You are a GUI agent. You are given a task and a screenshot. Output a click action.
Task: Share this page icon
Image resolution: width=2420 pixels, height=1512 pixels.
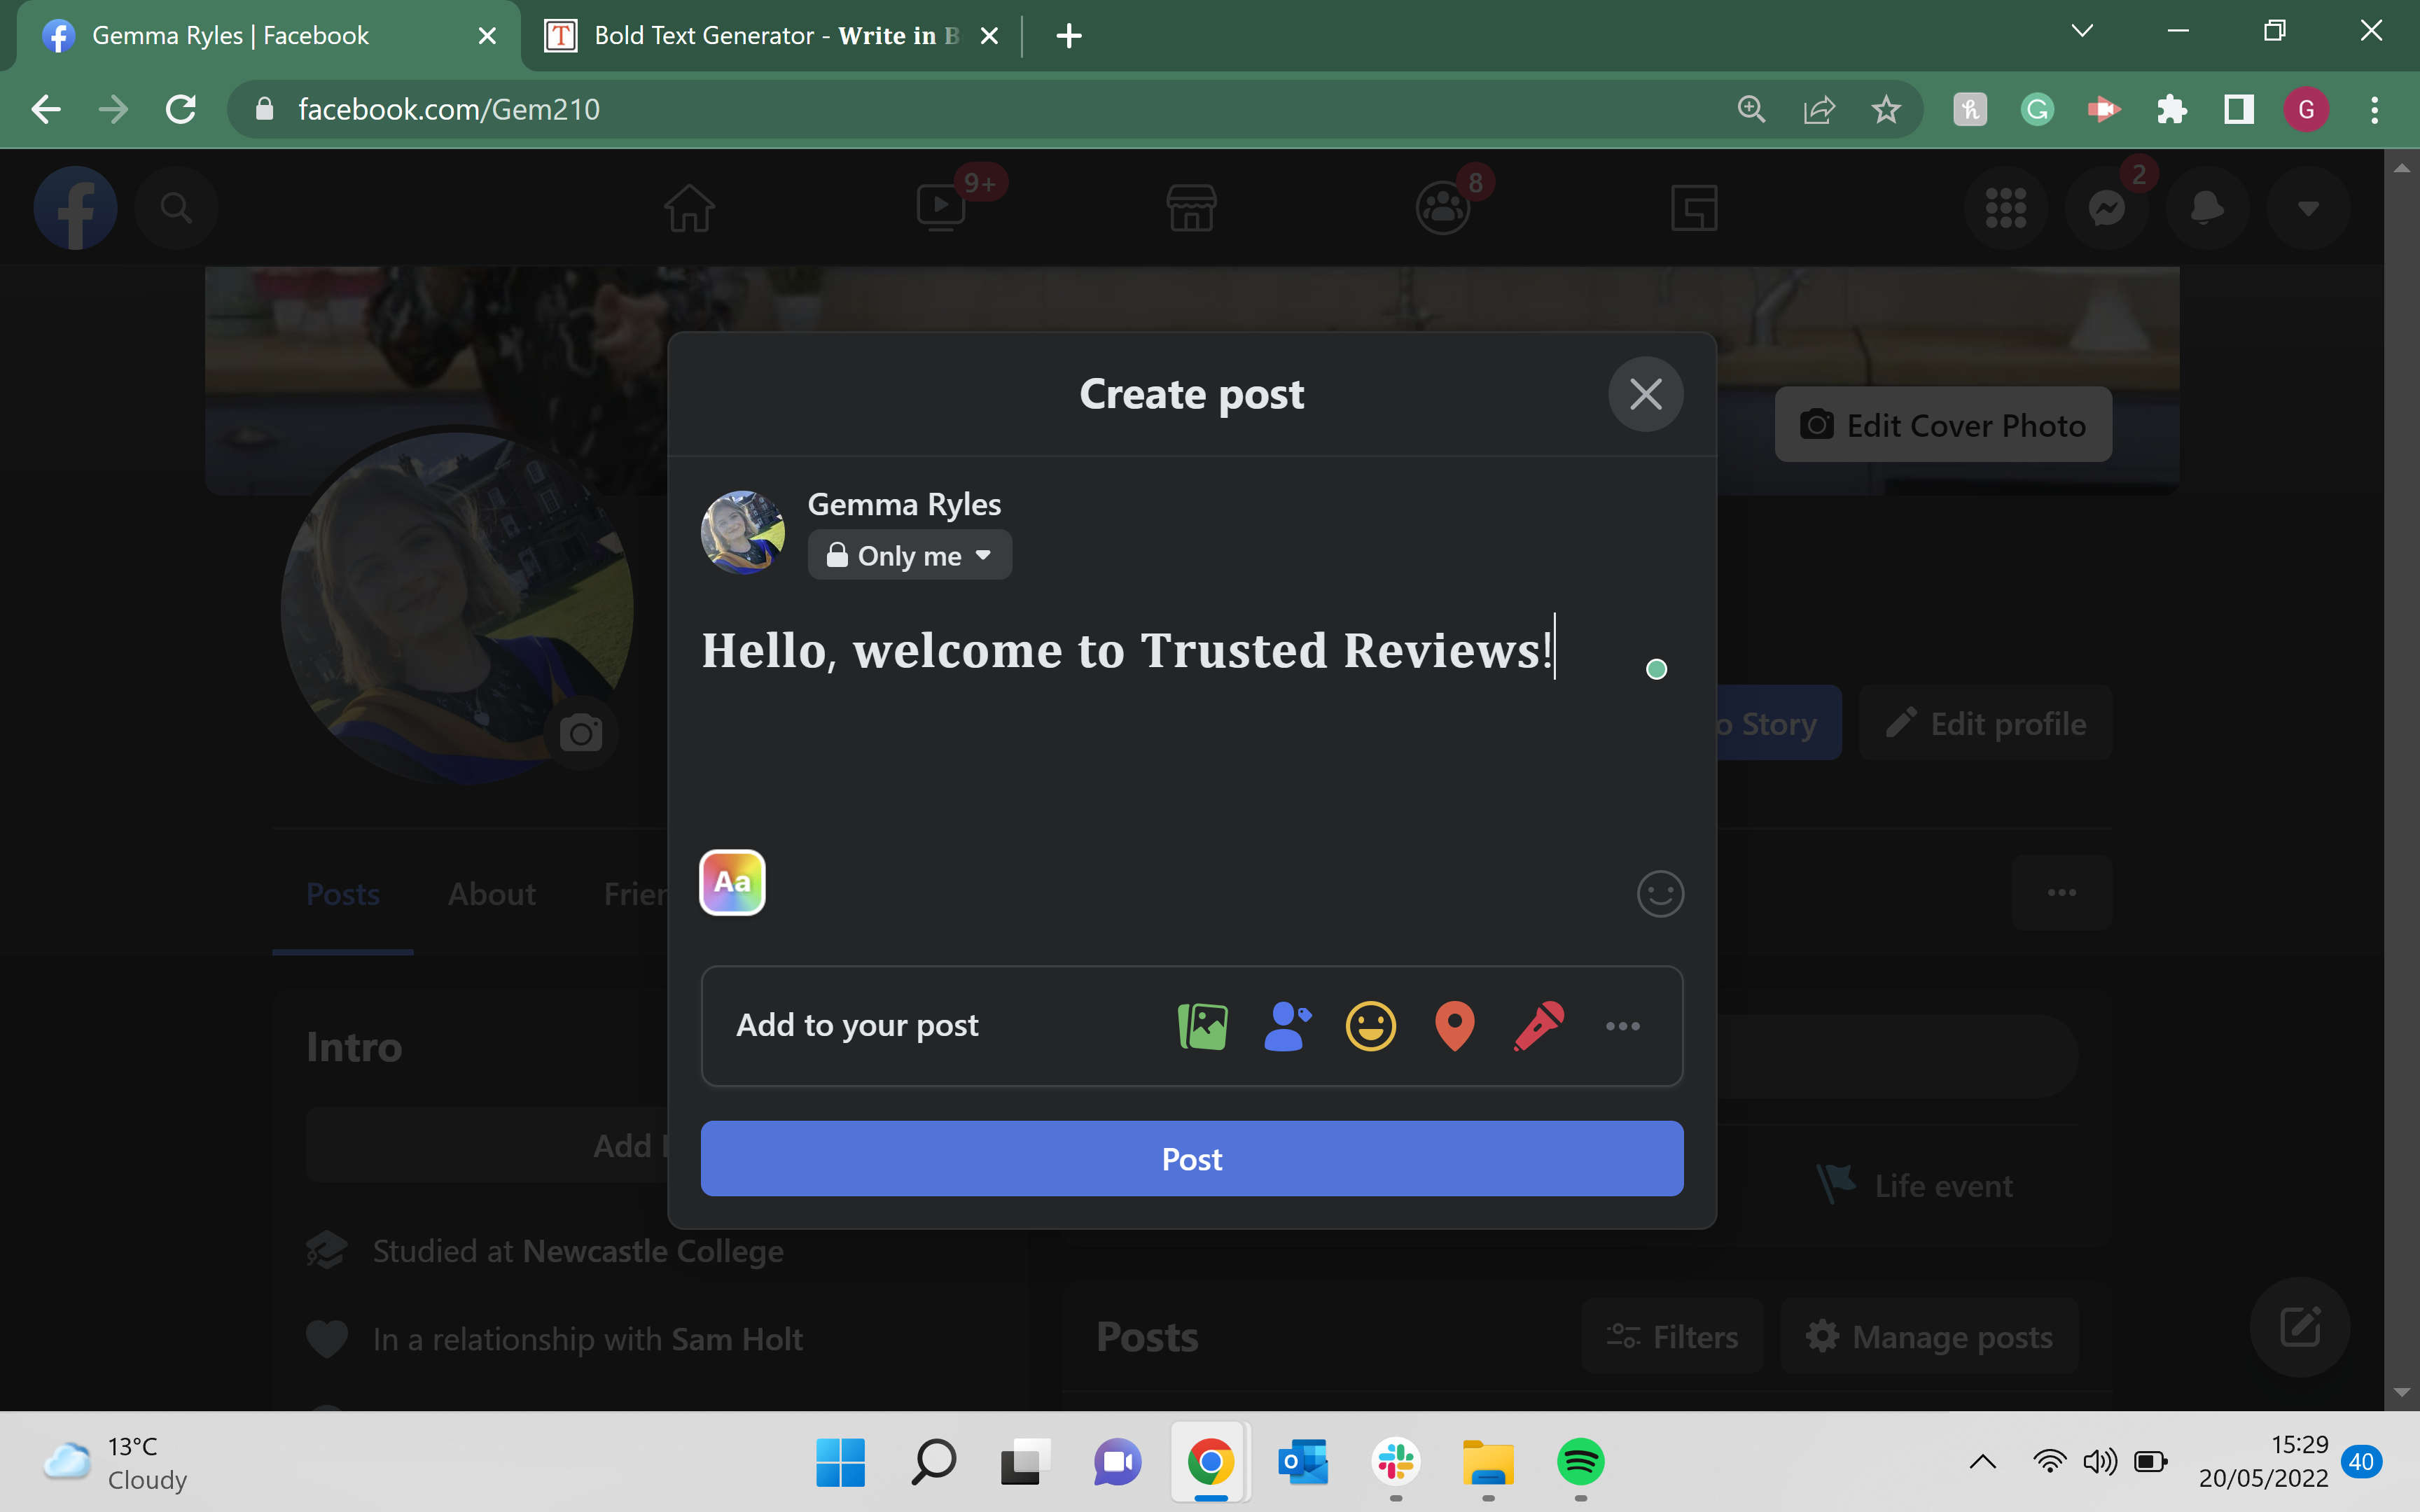pos(1819,109)
